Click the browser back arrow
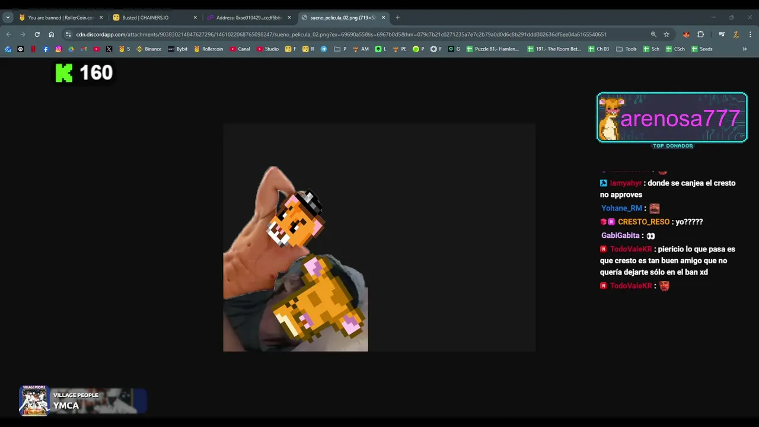Image resolution: width=759 pixels, height=427 pixels. [x=8, y=34]
